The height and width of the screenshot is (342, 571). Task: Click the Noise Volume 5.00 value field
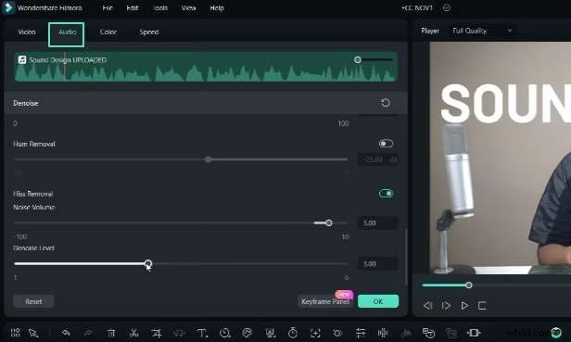click(378, 222)
